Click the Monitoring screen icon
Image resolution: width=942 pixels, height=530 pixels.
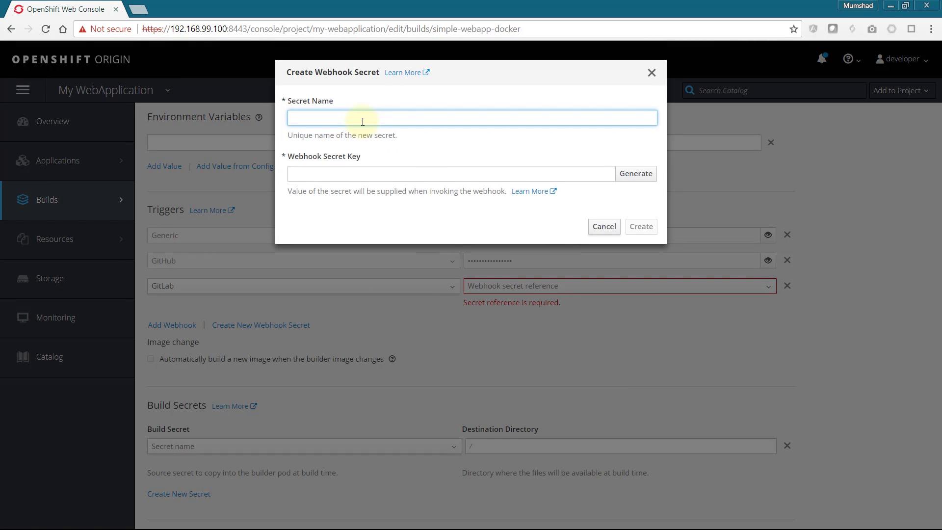point(23,318)
